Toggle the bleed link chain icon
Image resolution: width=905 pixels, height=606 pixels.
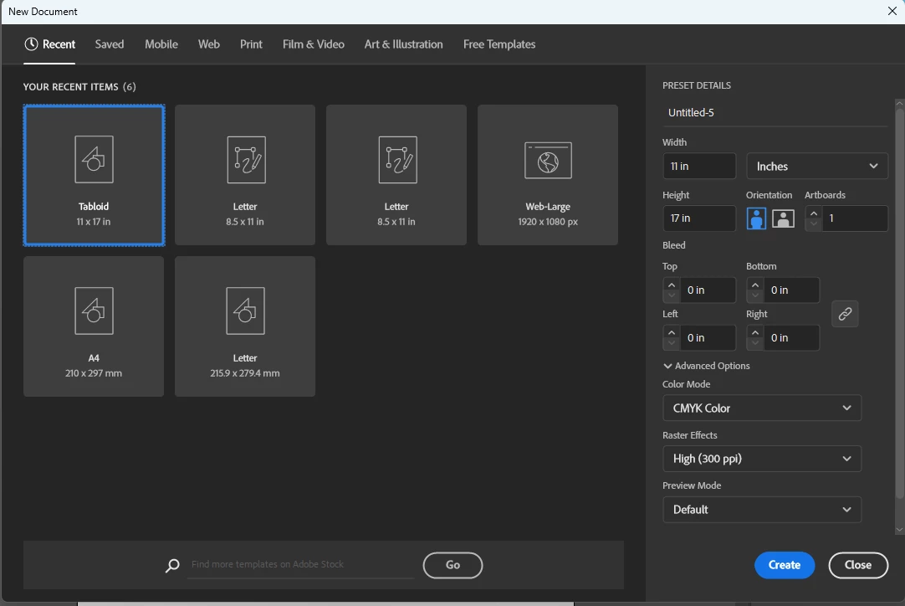(845, 314)
